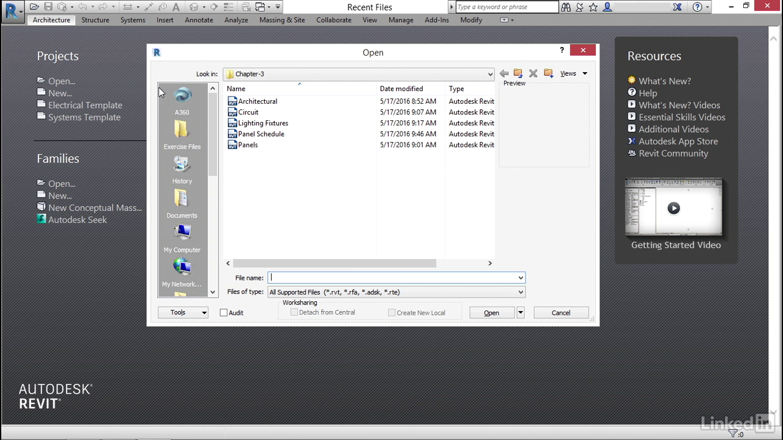Click the Close Hidden Windows icon
Image resolution: width=783 pixels, height=440 pixels.
[246, 7]
